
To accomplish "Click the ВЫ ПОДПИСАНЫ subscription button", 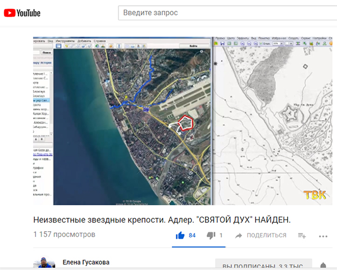I will pyautogui.click(x=263, y=264).
